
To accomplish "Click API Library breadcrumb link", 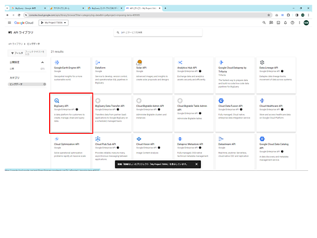I will coord(15,44).
